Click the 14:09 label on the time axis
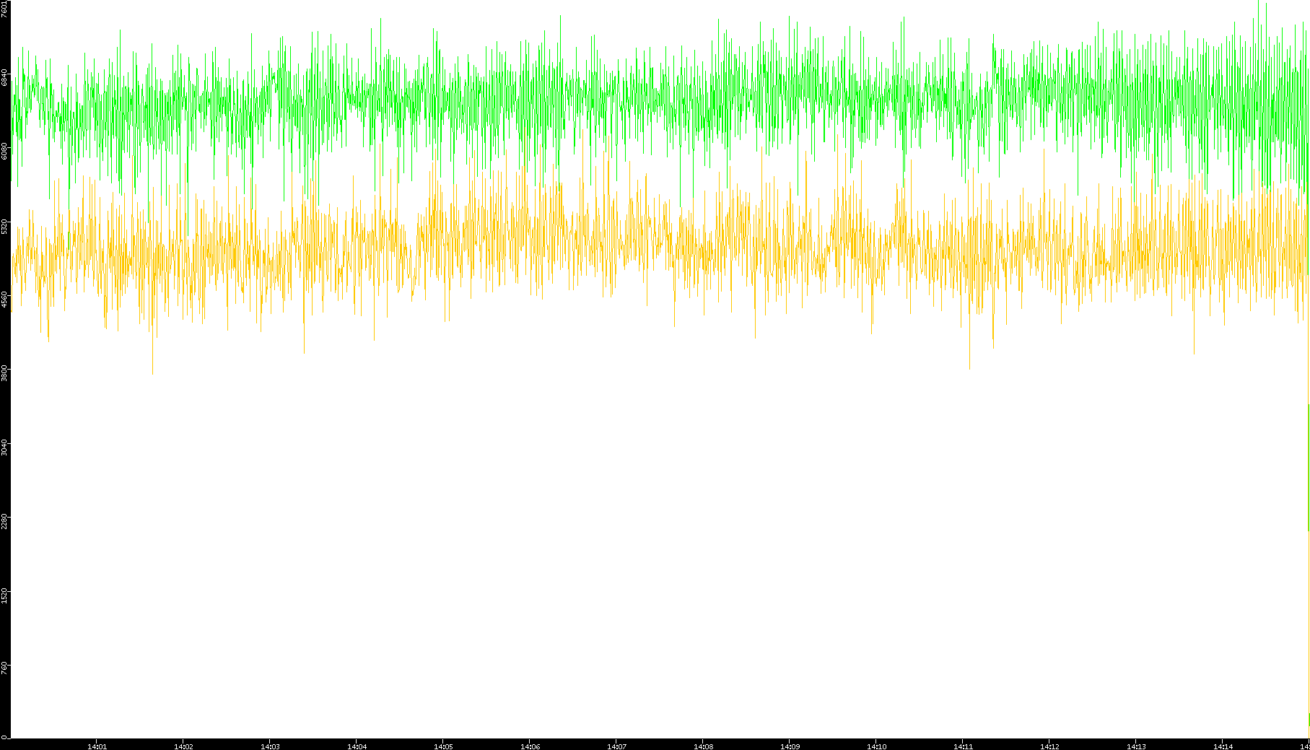Viewport: 1310px width, 750px height. click(790, 746)
